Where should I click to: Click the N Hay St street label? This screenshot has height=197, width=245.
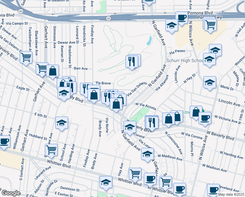[x=190, y=78]
